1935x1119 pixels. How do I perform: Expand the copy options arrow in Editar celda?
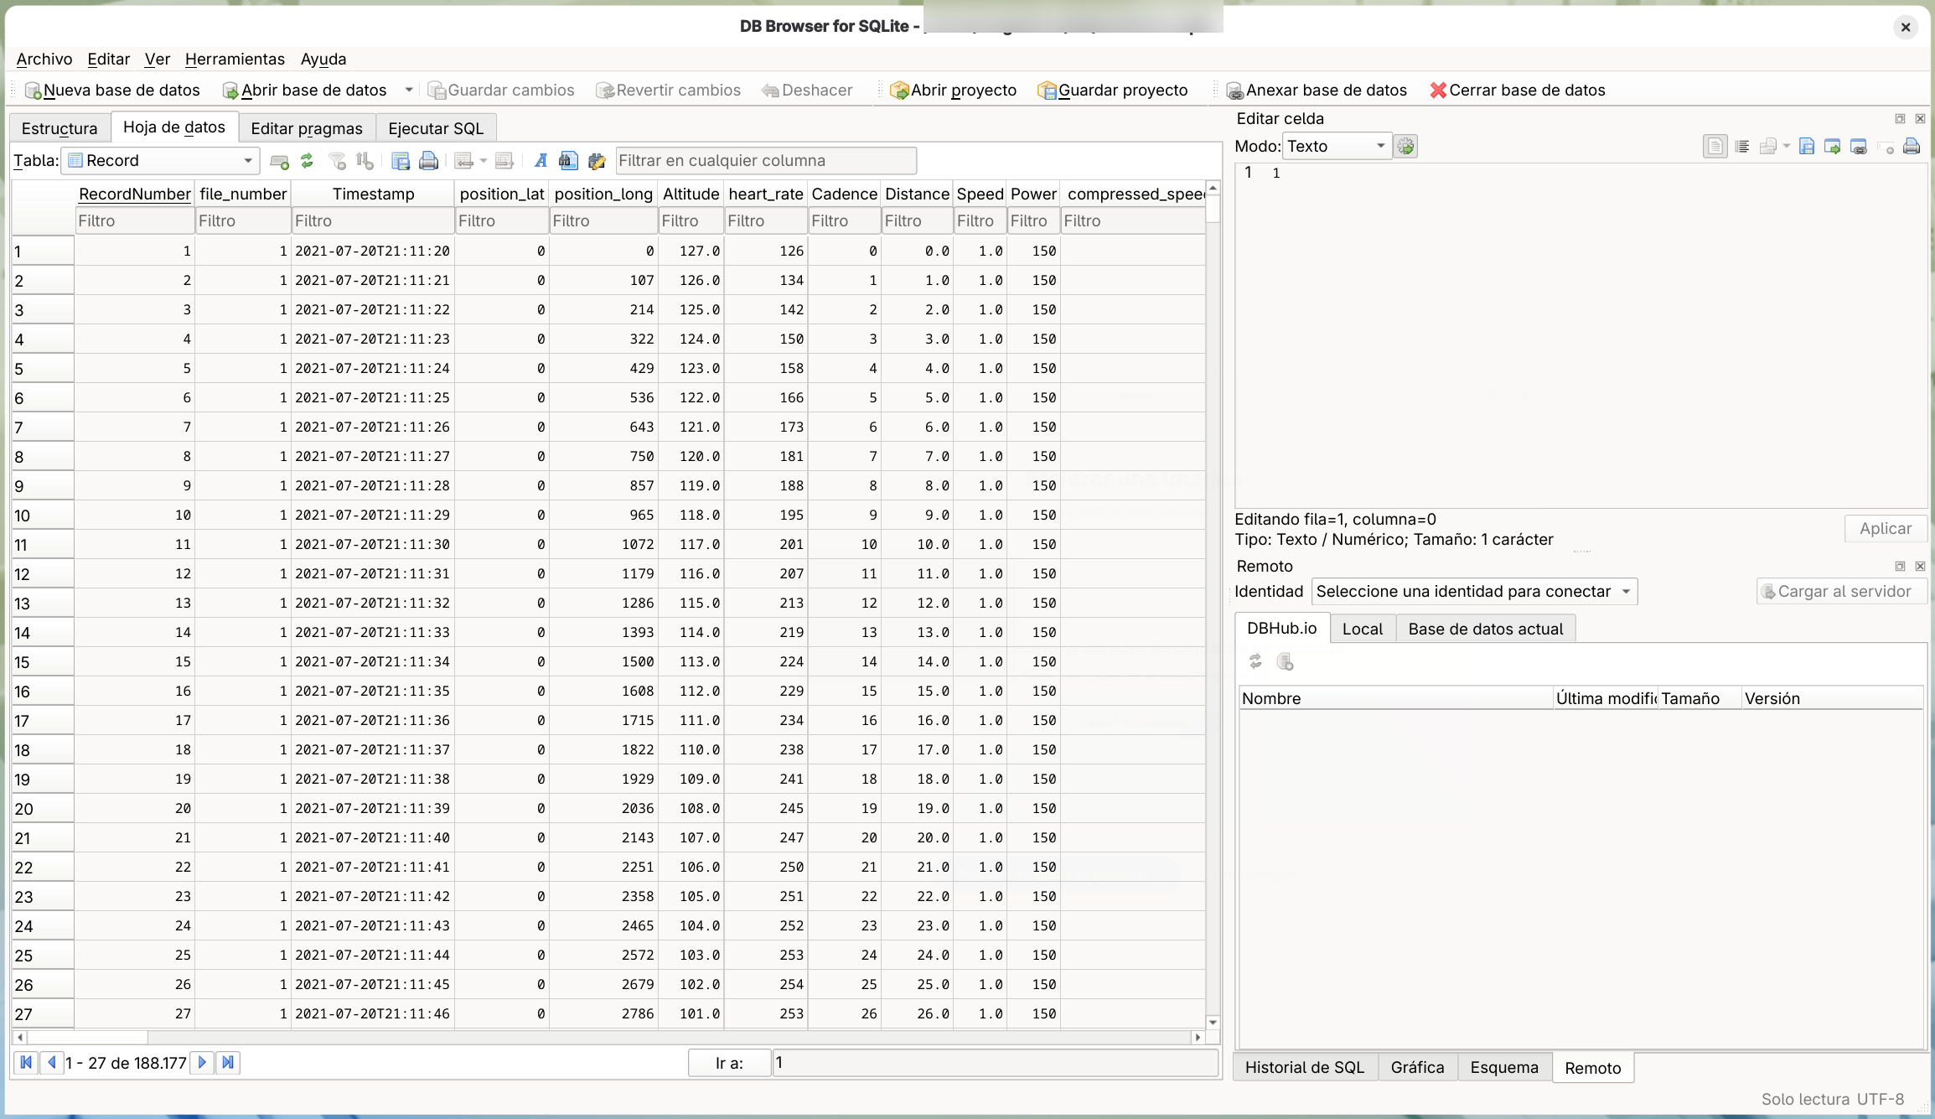1787,147
